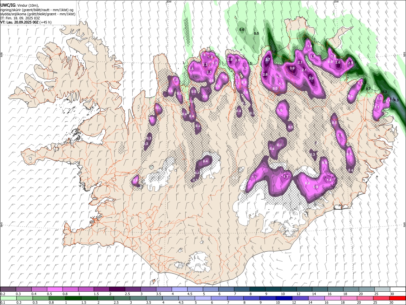Select the periwinkle swatch labeled 4 in purple scale
Viewport: 406px width, 305px height.
(180, 289)
